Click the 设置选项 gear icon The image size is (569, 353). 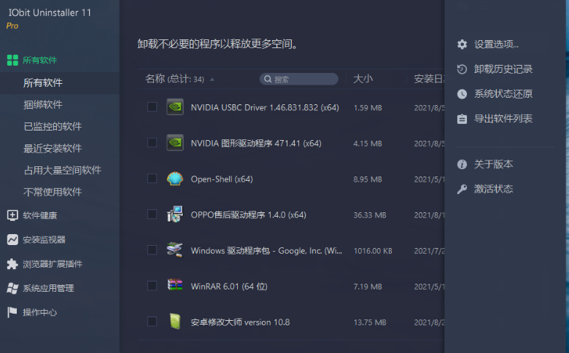(x=462, y=44)
